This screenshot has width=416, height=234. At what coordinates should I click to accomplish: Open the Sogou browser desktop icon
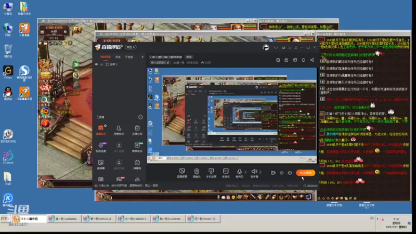tap(24, 73)
